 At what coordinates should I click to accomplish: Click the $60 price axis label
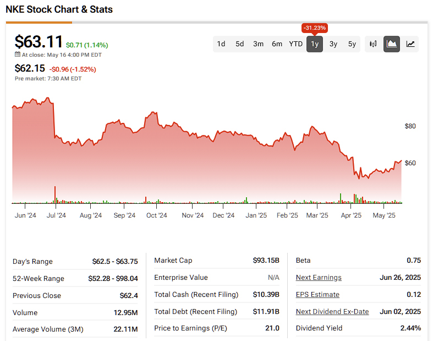pos(410,163)
